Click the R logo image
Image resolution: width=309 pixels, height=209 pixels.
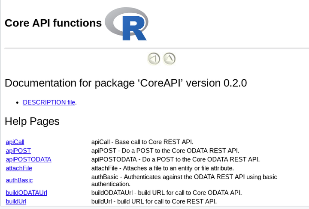pos(126,24)
